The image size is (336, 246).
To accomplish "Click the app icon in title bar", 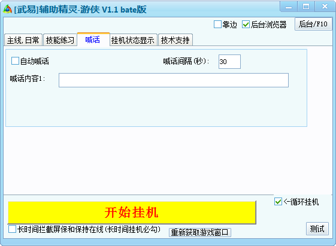I will point(8,9).
